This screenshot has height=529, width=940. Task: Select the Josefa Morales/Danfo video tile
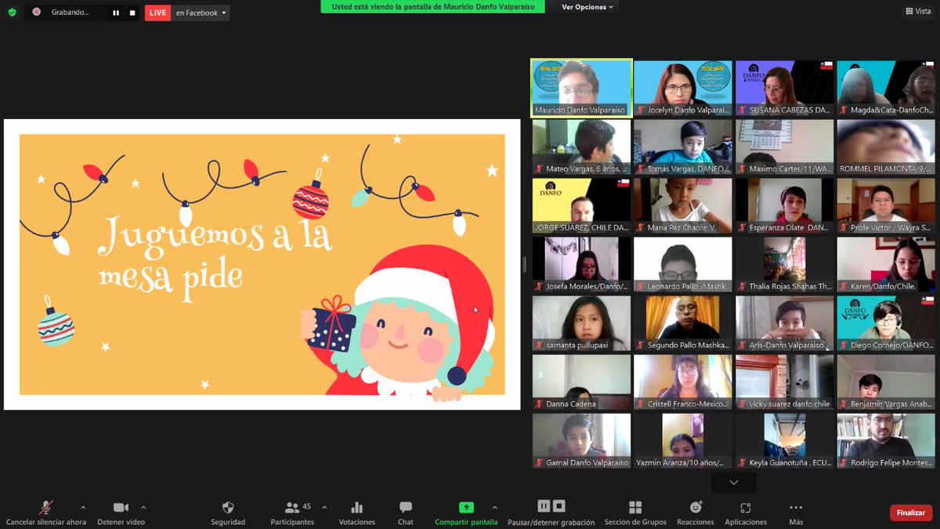coord(580,264)
